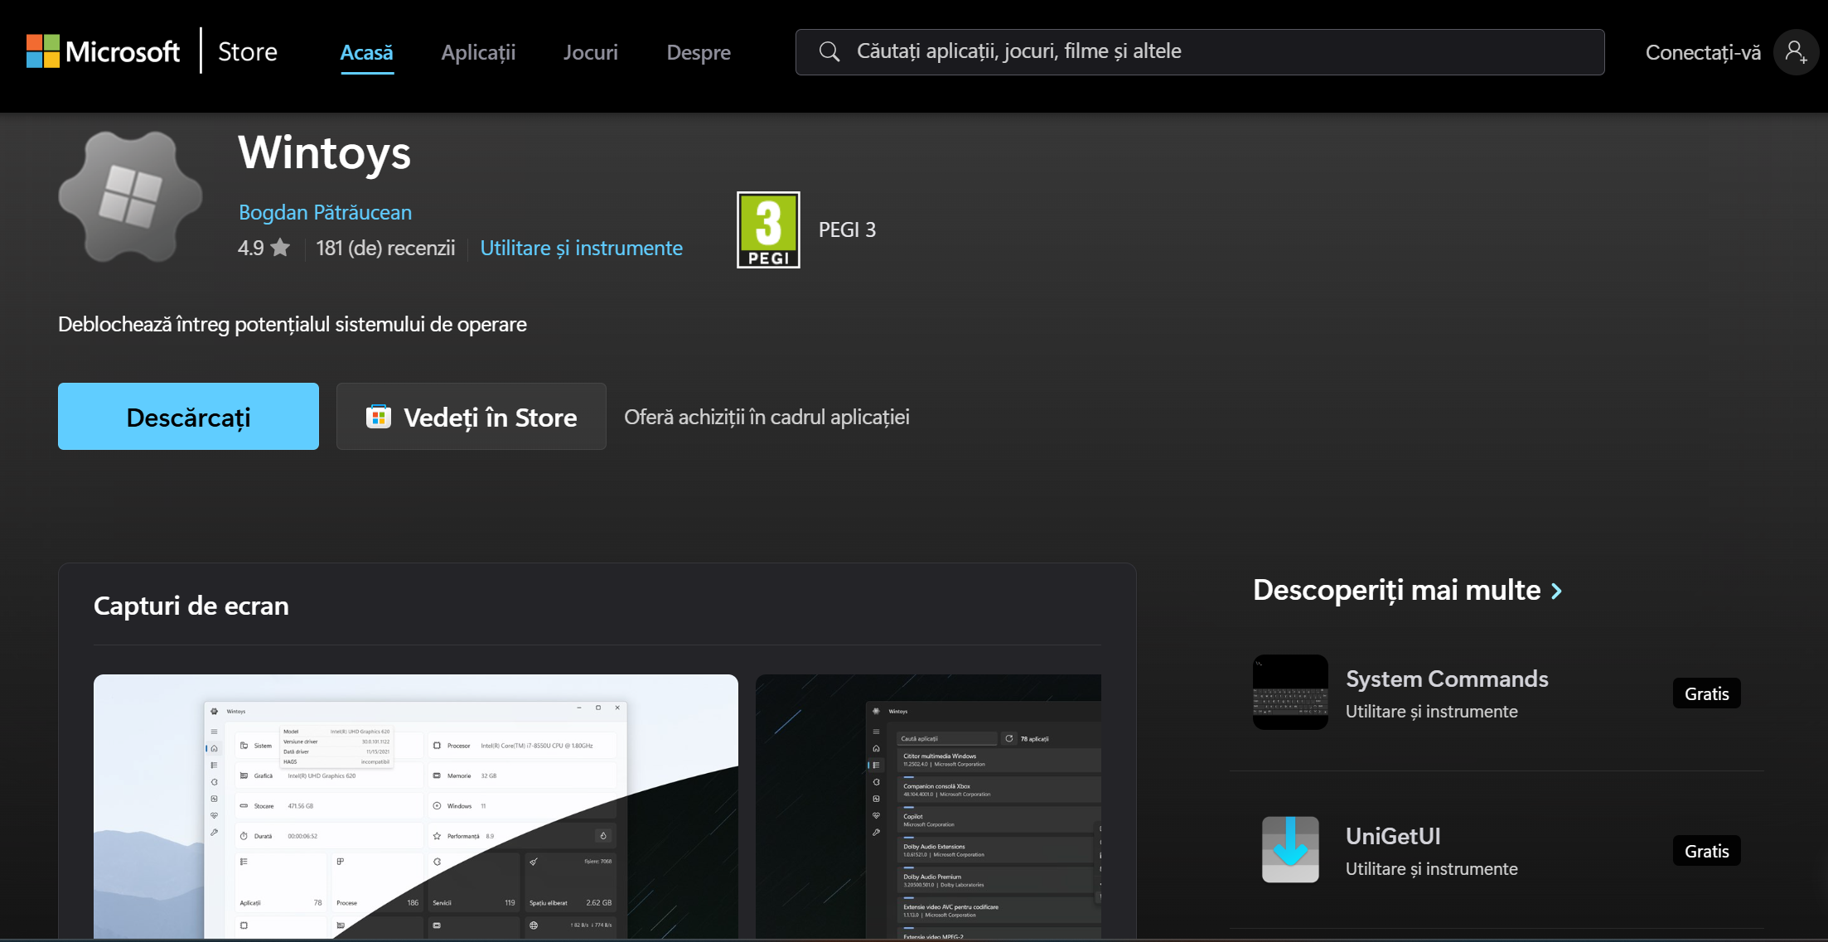
Task: Open the 181 (de) recenzii reviews
Action: 385,248
